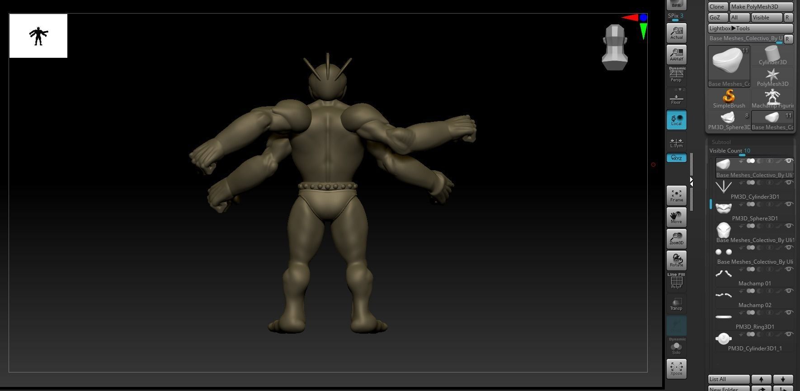
Task: Click the GoZ button
Action: [718, 18]
